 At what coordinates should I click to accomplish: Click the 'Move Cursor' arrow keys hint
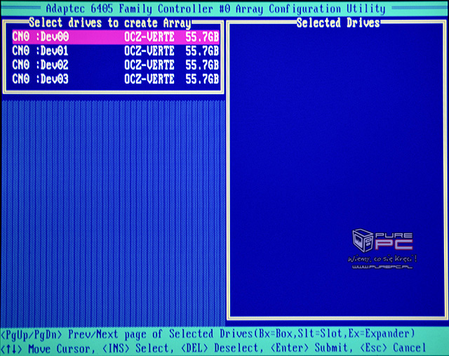[48, 349]
